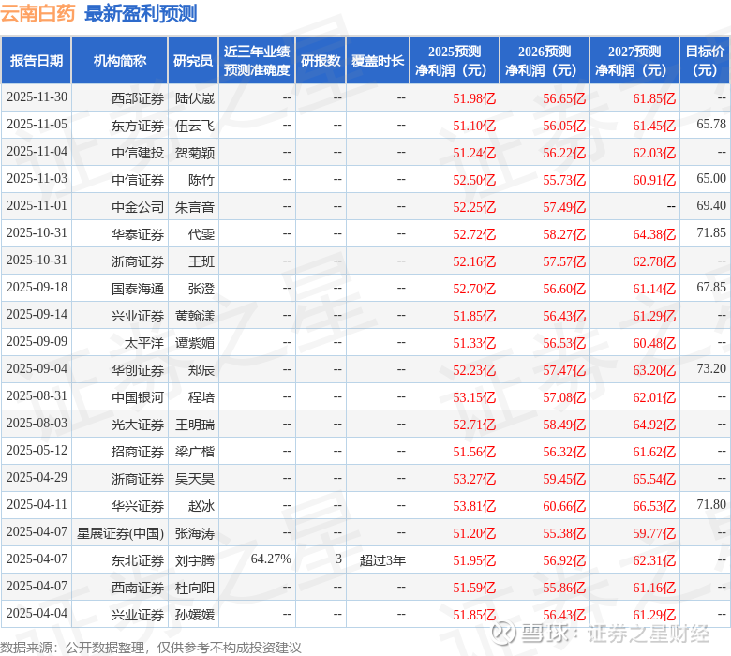731x656 pixels.
Task: Click the date 2025-09-14
Action: (37, 314)
